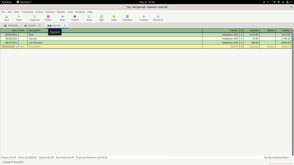Open the Sort By Standard Order selector

[276, 157]
